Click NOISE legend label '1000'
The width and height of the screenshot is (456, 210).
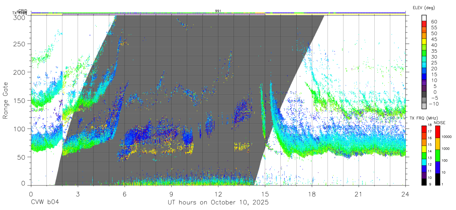coord(446,149)
